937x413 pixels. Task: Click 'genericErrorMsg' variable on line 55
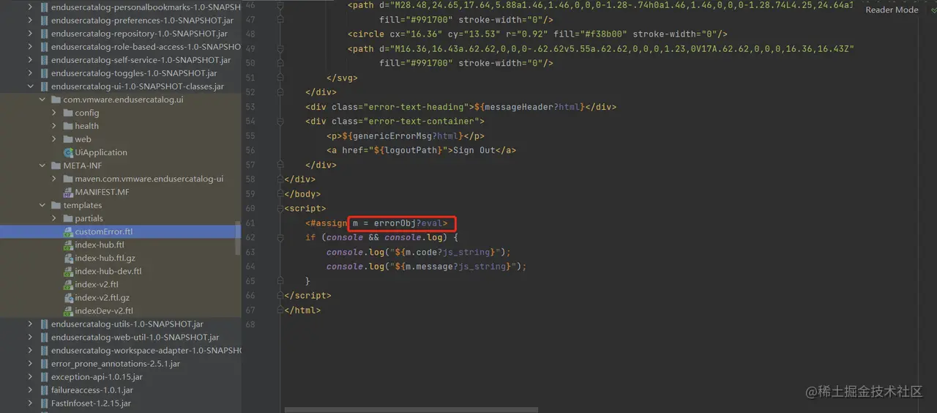[x=394, y=136]
